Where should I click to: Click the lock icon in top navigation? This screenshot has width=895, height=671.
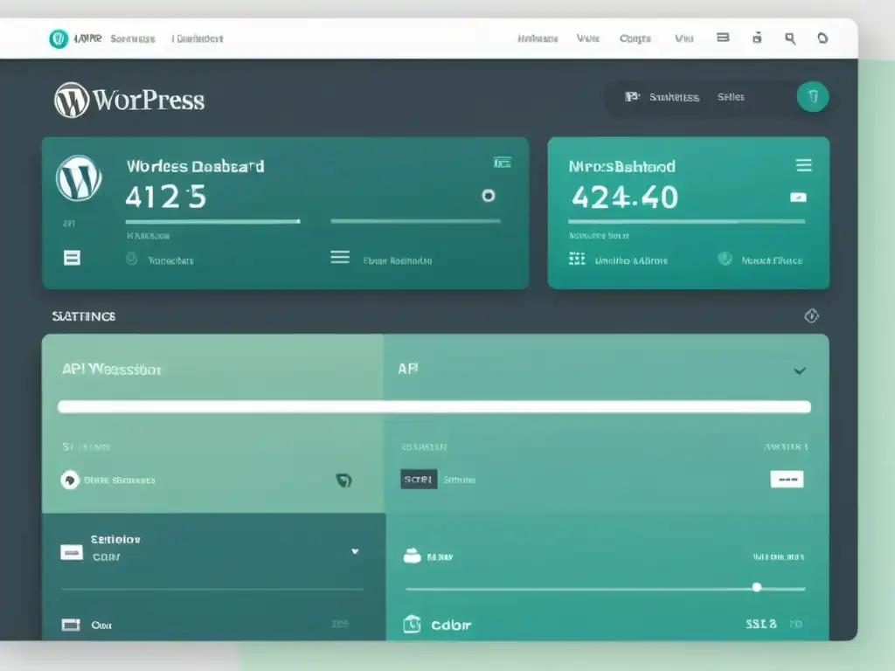pos(757,38)
